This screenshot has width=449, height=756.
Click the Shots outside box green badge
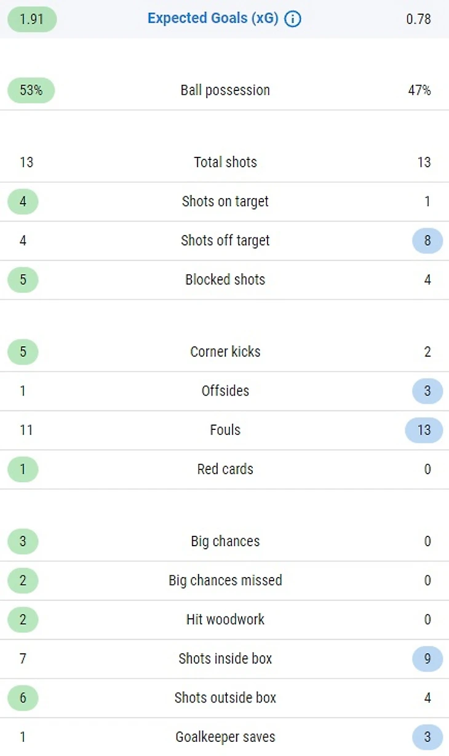point(23,698)
